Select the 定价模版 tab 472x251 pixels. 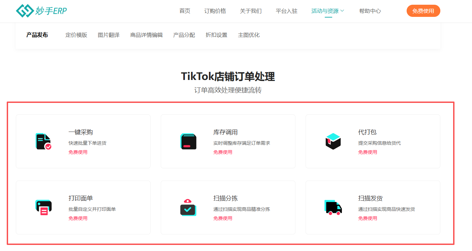click(76, 35)
